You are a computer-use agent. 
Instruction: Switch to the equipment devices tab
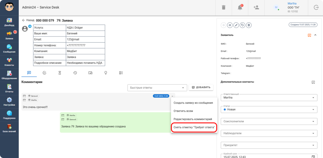[90, 73]
